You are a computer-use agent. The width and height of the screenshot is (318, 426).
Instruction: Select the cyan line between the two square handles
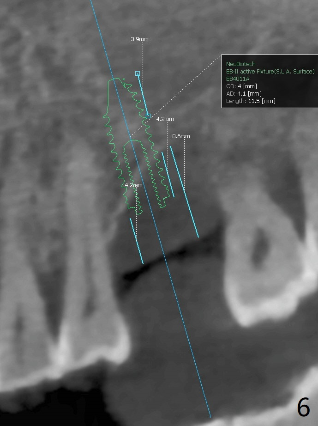[x=143, y=95]
